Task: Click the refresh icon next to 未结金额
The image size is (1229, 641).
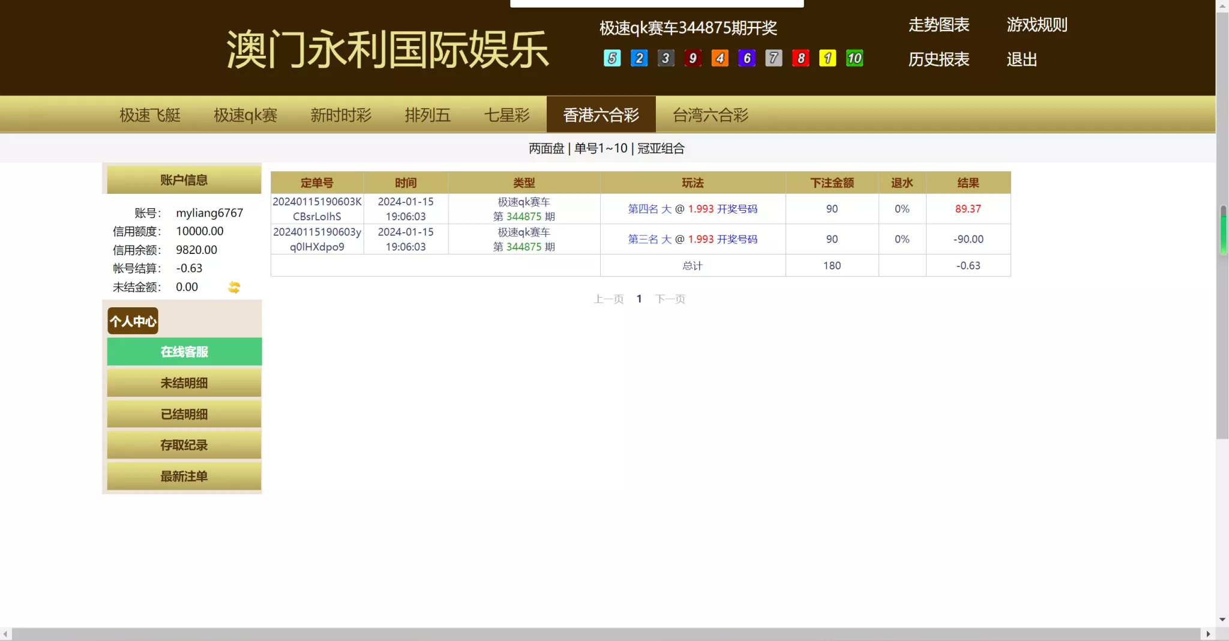Action: click(233, 287)
